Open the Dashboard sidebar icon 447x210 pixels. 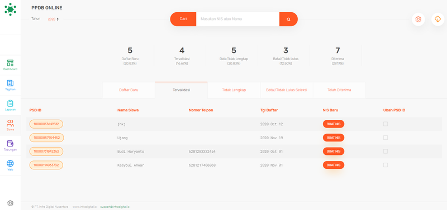point(10,65)
